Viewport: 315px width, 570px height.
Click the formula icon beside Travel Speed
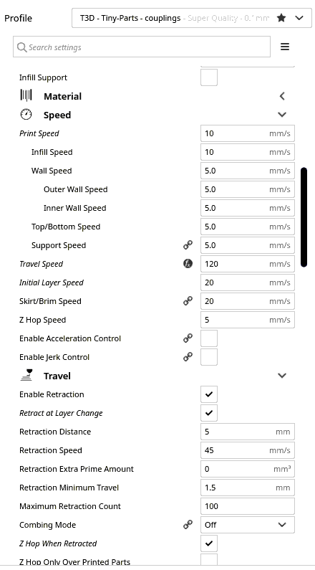click(188, 264)
